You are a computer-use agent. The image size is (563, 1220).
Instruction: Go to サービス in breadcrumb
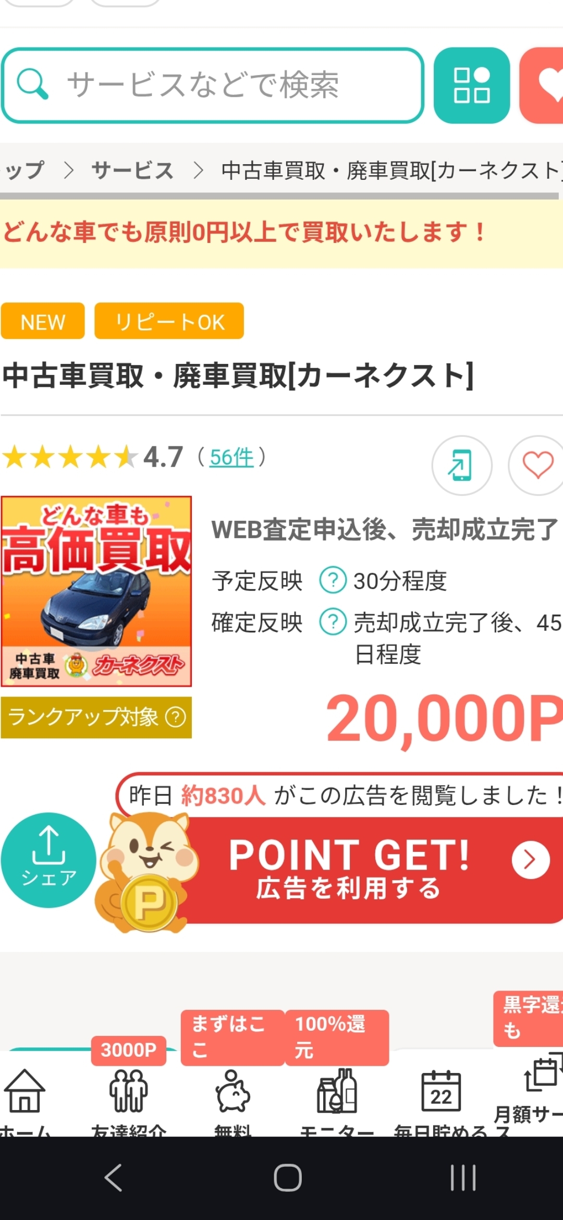(132, 170)
